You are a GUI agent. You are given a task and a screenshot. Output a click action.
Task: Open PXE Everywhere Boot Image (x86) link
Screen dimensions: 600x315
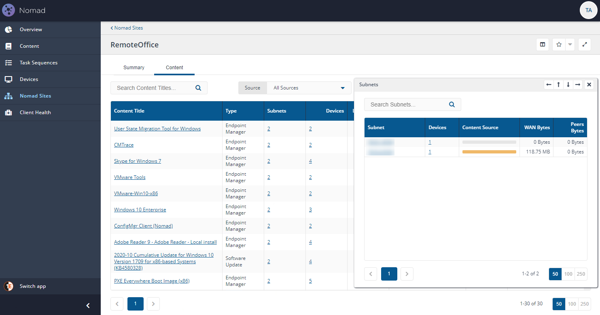[x=152, y=281]
